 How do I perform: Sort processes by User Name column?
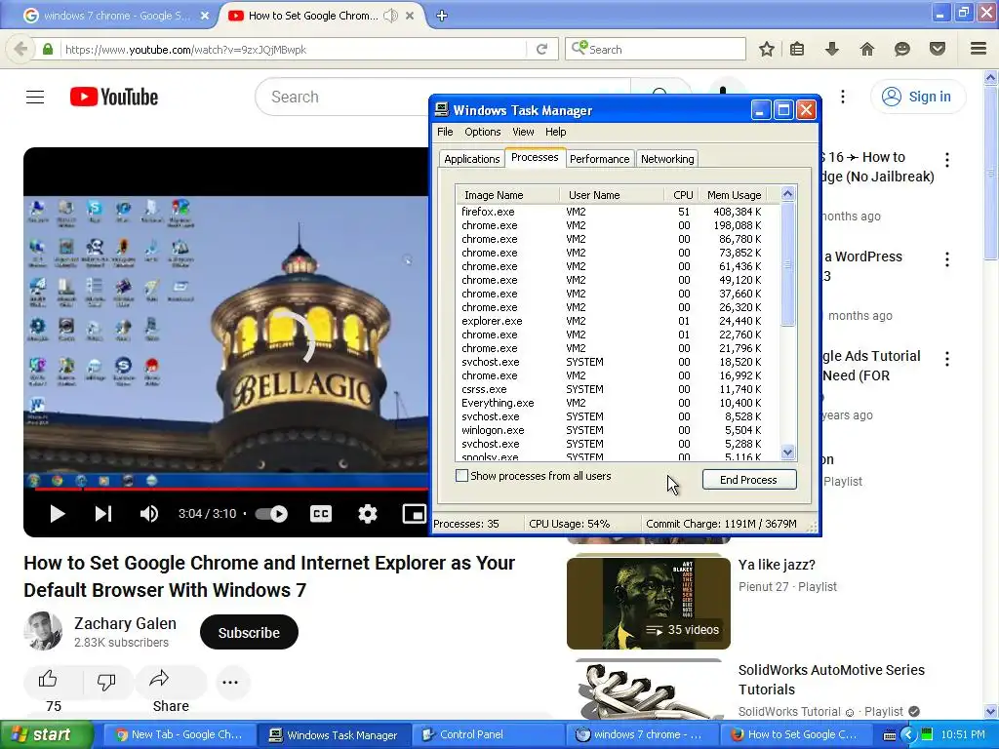click(x=612, y=195)
